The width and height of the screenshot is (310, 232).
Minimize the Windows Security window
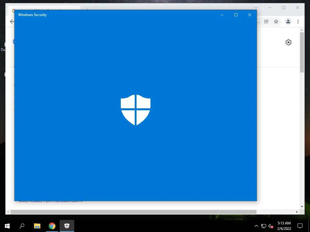[x=222, y=15]
